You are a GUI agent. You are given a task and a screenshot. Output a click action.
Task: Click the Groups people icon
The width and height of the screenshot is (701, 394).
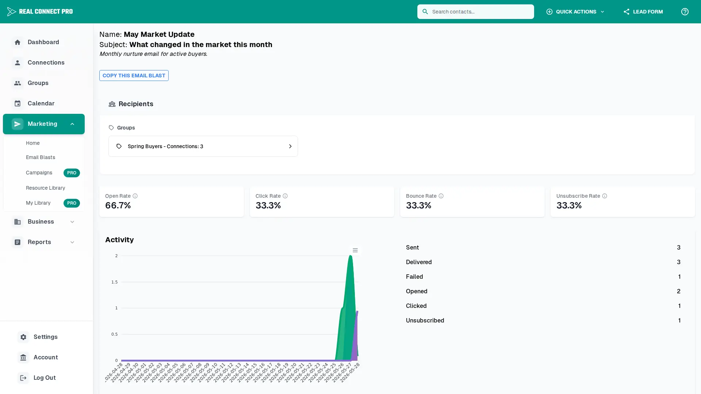(18, 83)
